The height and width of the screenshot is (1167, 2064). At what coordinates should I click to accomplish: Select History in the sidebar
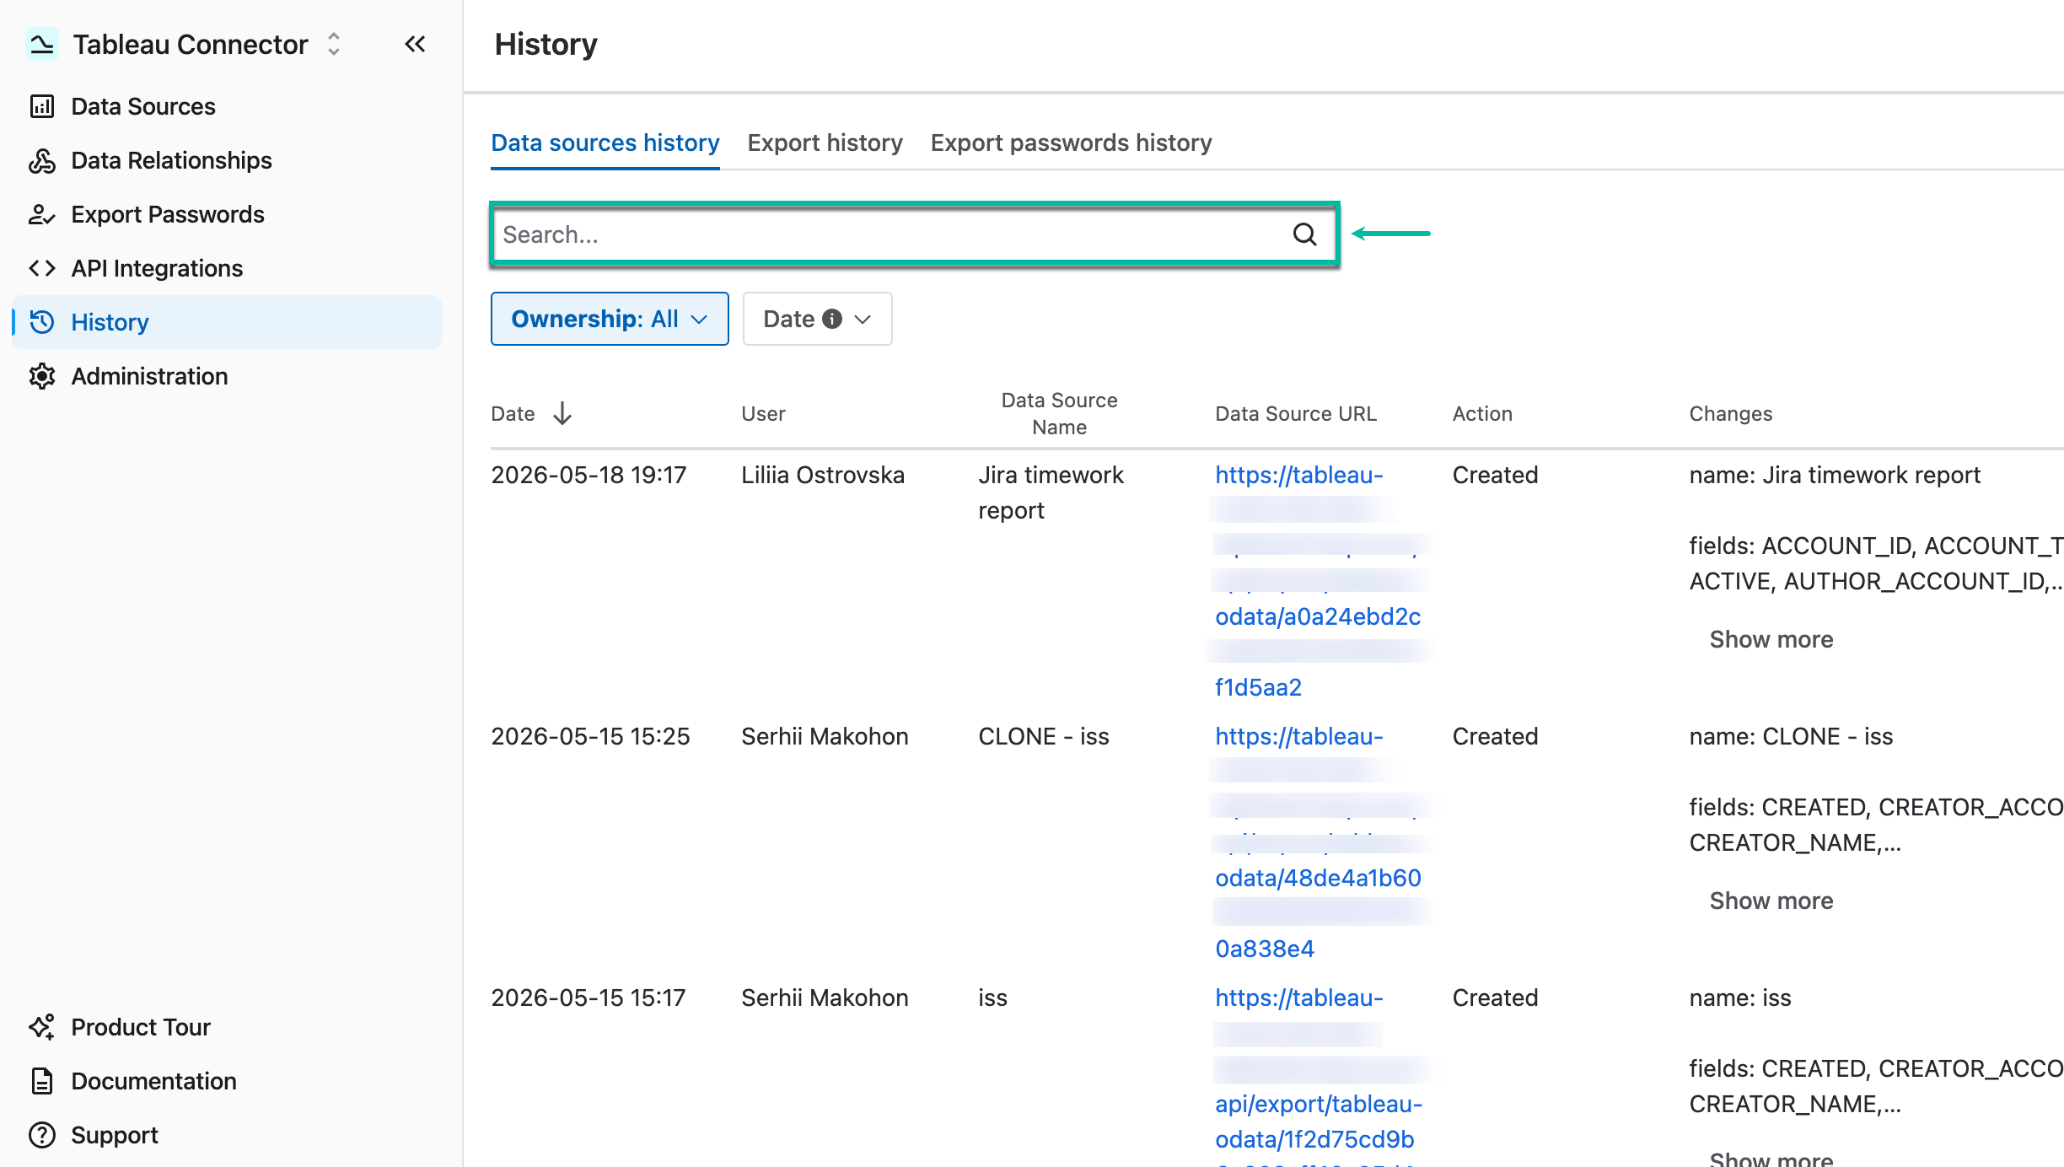226,322
